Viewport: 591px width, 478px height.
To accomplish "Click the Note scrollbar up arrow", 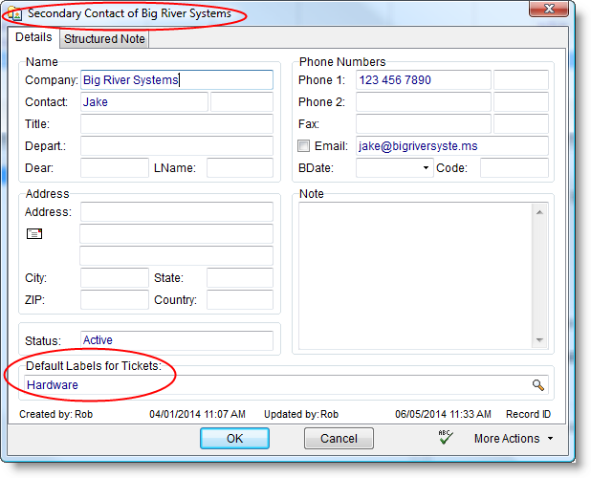I will click(539, 210).
